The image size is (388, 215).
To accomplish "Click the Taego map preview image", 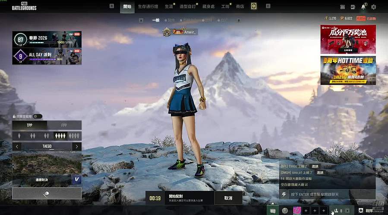I will (47, 163).
